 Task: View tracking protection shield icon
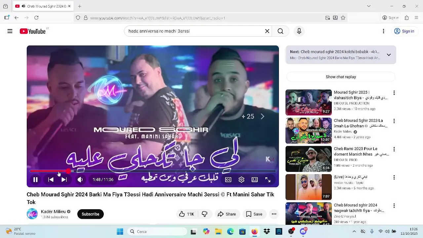point(78,18)
